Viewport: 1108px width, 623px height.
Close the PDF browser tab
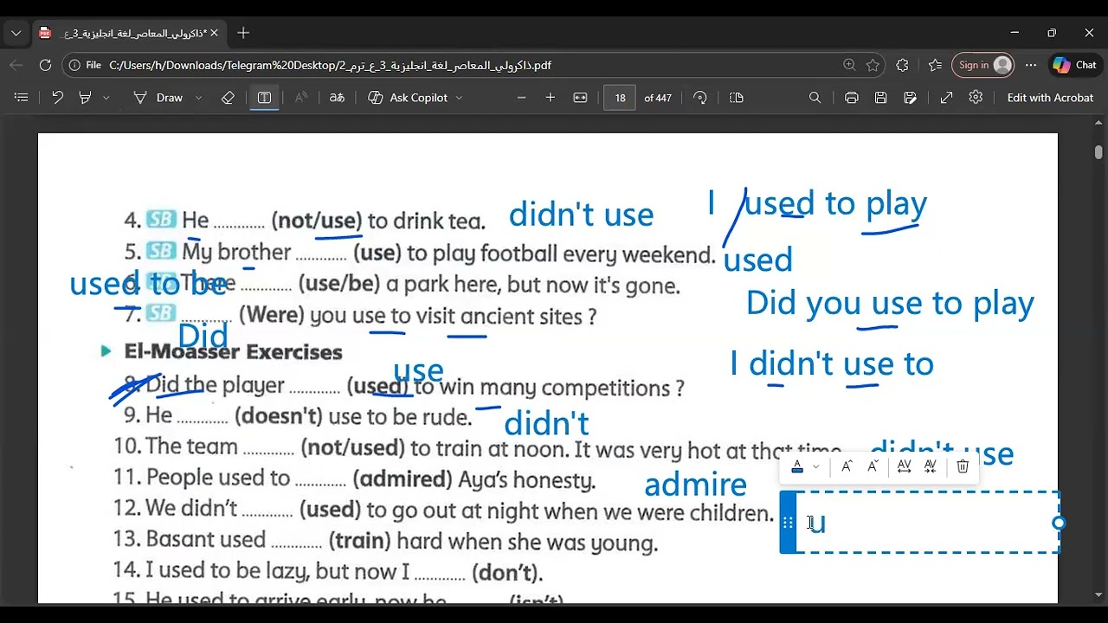pos(214,33)
